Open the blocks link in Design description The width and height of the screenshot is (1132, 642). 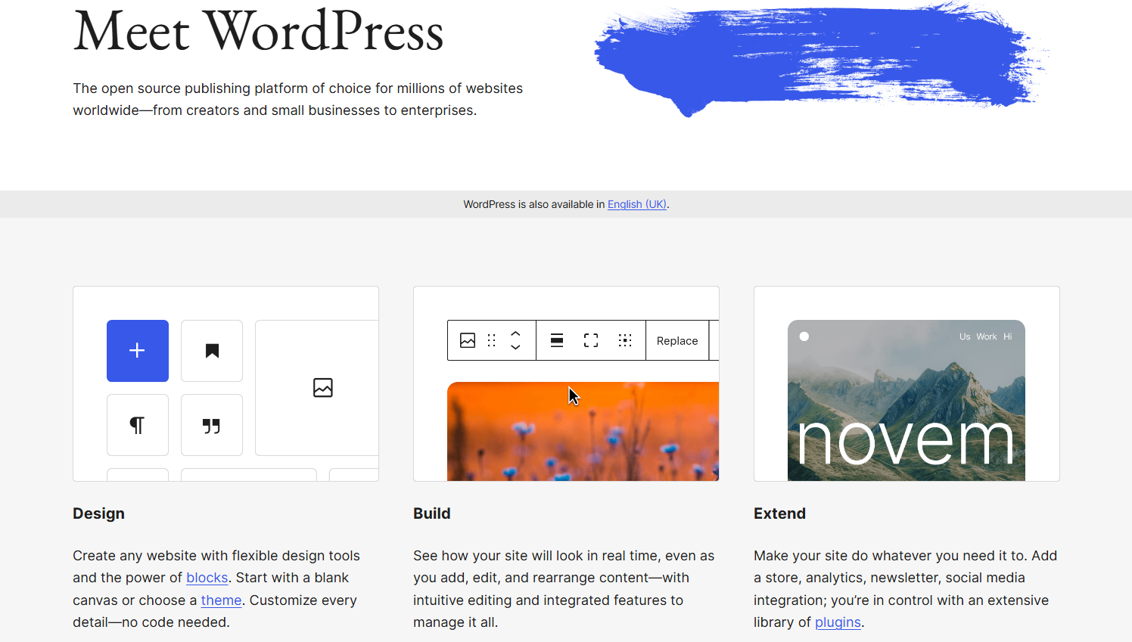pyautogui.click(x=207, y=577)
